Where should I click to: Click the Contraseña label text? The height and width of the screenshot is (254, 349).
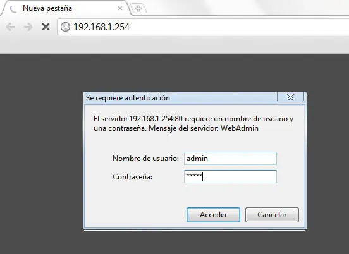pos(132,177)
